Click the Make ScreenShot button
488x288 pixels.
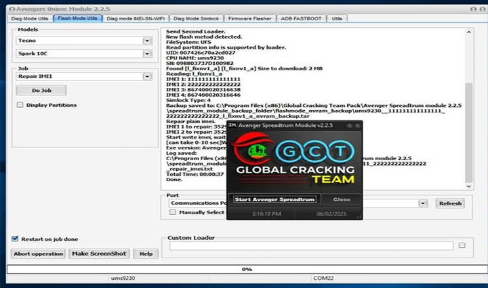[99, 254]
